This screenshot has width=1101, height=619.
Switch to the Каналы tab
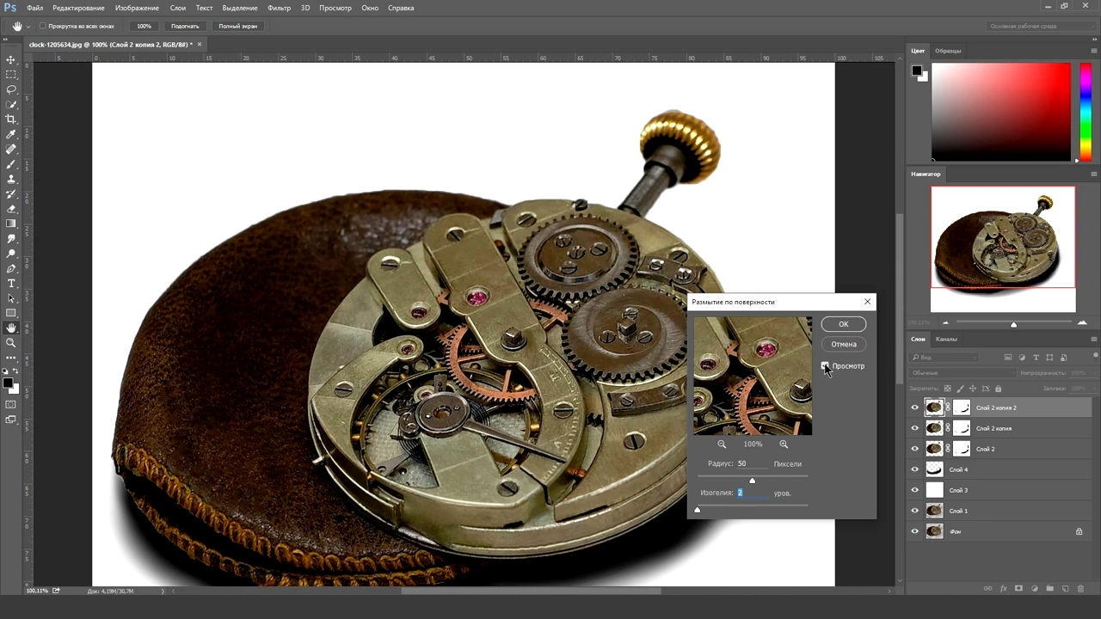coord(946,339)
